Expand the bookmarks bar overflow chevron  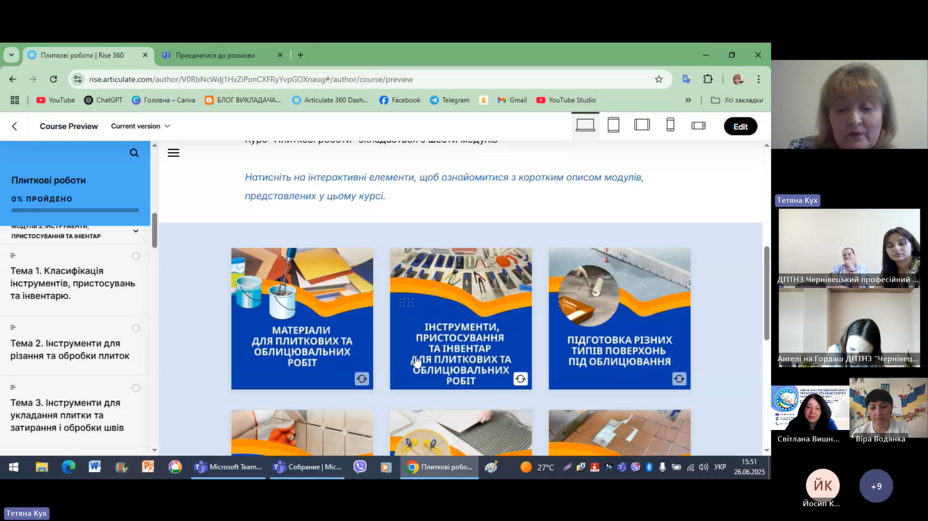(688, 100)
